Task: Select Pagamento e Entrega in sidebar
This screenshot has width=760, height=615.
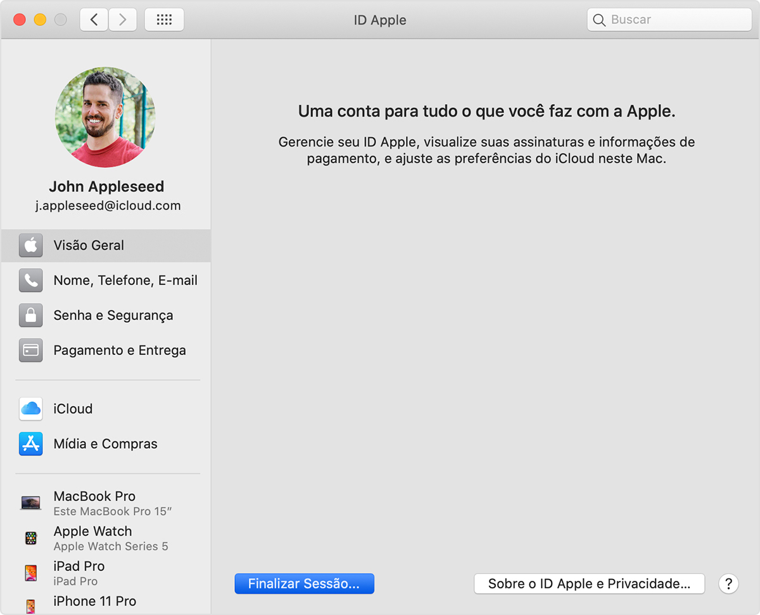Action: click(120, 350)
